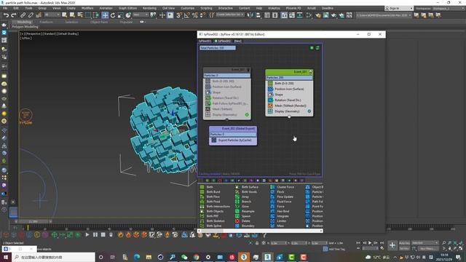Click the Auto Key button
The image size is (466, 262).
[404, 243]
